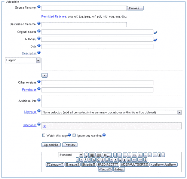
Task: Open the Categories help icon
Action: pyautogui.click(x=39, y=124)
